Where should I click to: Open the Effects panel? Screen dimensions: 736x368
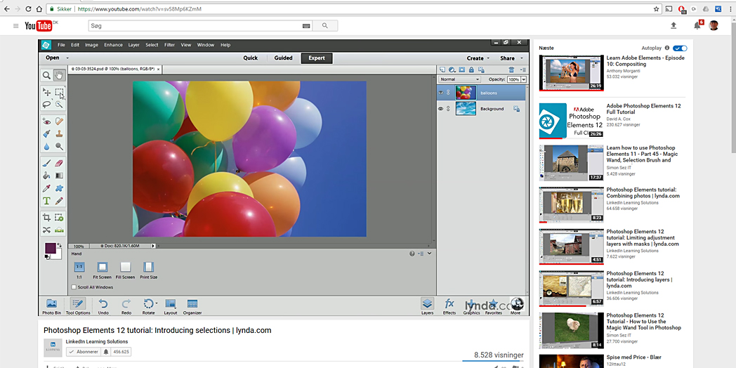(x=449, y=304)
